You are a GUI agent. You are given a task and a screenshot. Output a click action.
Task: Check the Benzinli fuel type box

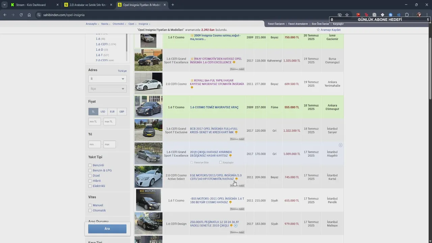(x=90, y=165)
